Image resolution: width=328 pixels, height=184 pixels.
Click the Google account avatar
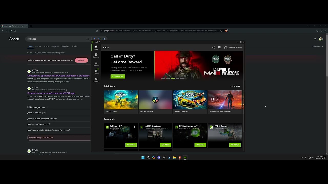pos(321,39)
